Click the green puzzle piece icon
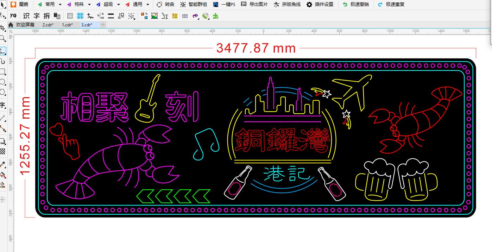The width and height of the screenshot is (492, 252). coord(216,16)
